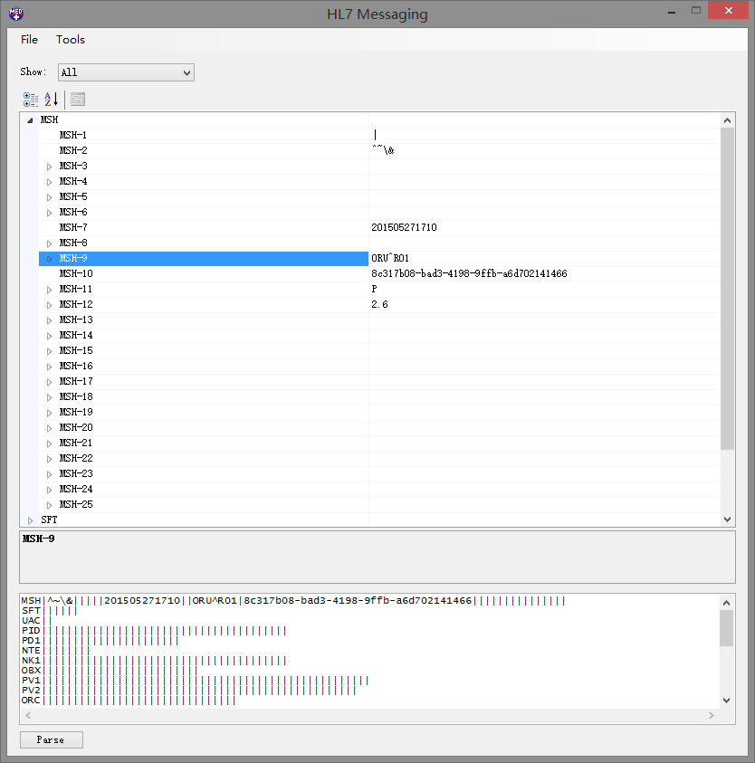Collapse the MSH segment node
This screenshot has height=763, width=755.
(x=30, y=119)
